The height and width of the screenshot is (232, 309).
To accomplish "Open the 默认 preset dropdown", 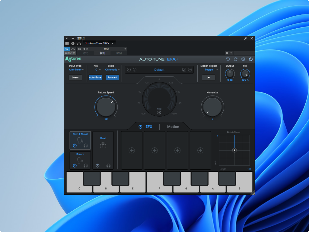I will tap(108, 49).
